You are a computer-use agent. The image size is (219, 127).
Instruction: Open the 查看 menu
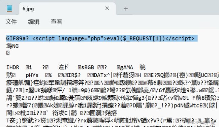pos(56,22)
